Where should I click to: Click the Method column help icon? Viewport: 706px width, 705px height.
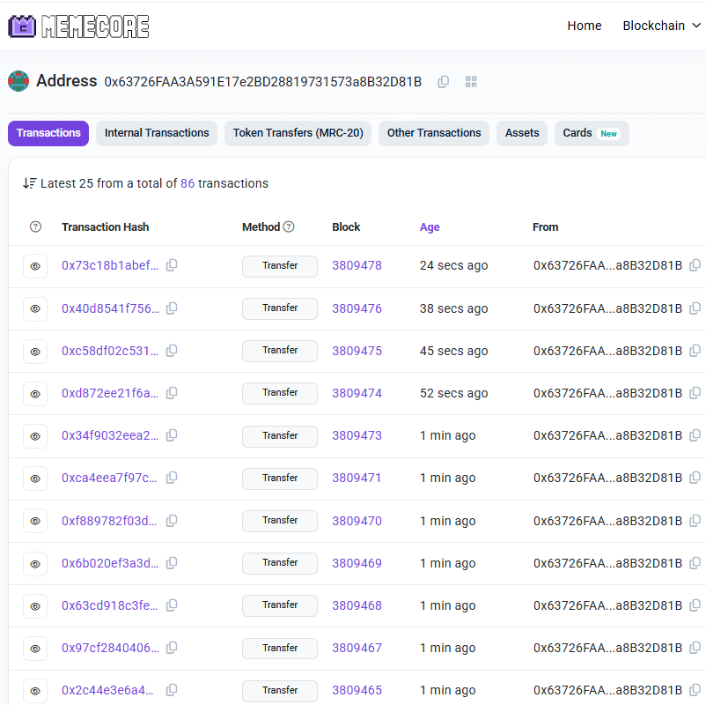coord(291,226)
